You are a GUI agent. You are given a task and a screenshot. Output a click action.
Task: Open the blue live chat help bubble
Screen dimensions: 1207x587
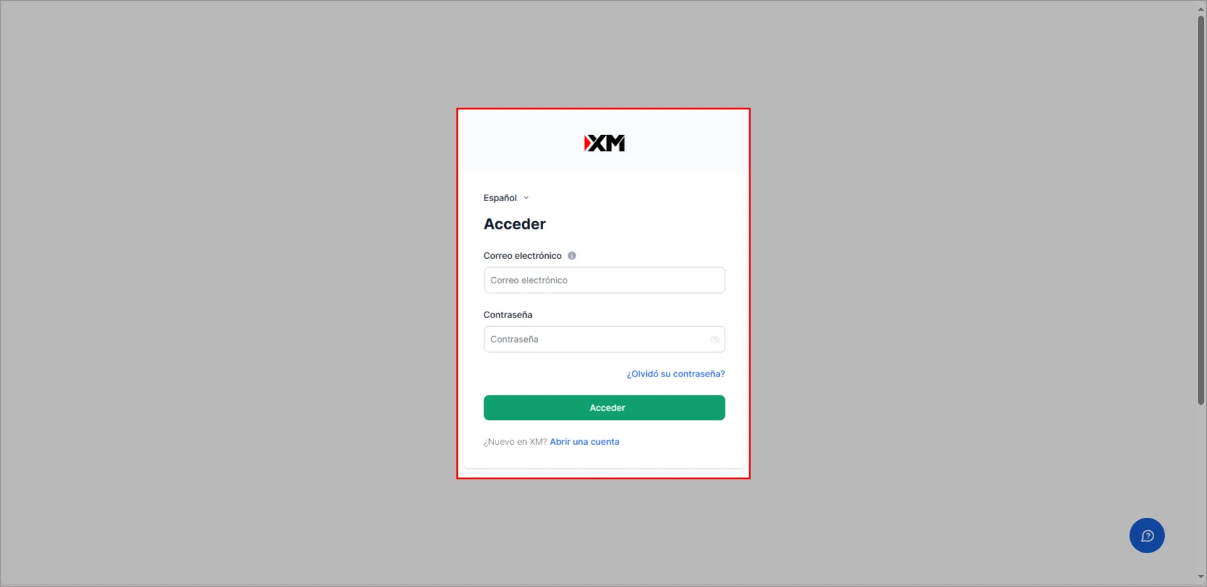[x=1147, y=535]
